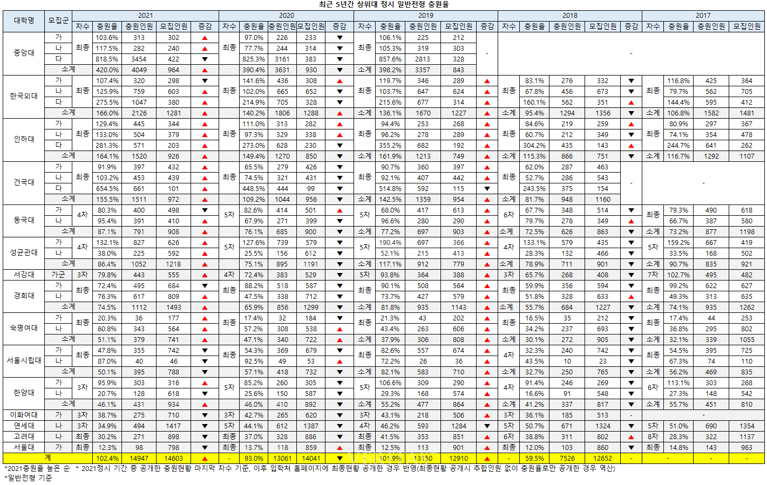Viewport: 767px width, 485px height.
Task: Click the black down arrow in 2021 중앙대 다군 row
Action: tap(205, 59)
